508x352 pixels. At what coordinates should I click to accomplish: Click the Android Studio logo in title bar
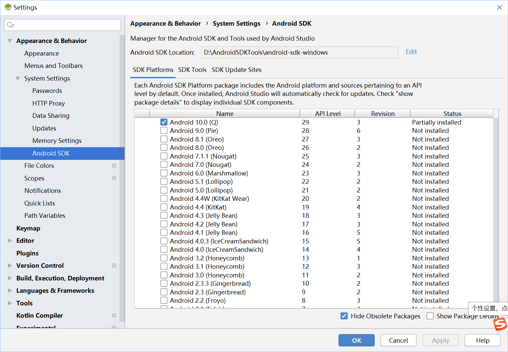[x=8, y=7]
